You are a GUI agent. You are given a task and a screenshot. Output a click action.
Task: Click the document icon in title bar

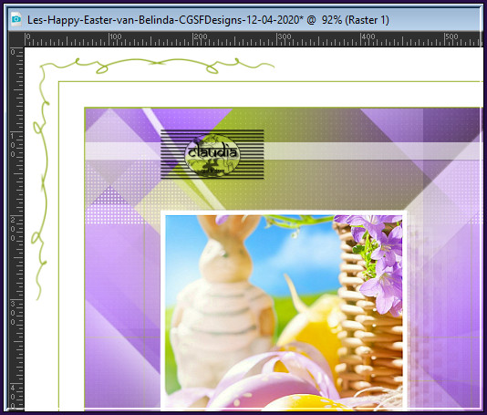(x=16, y=19)
